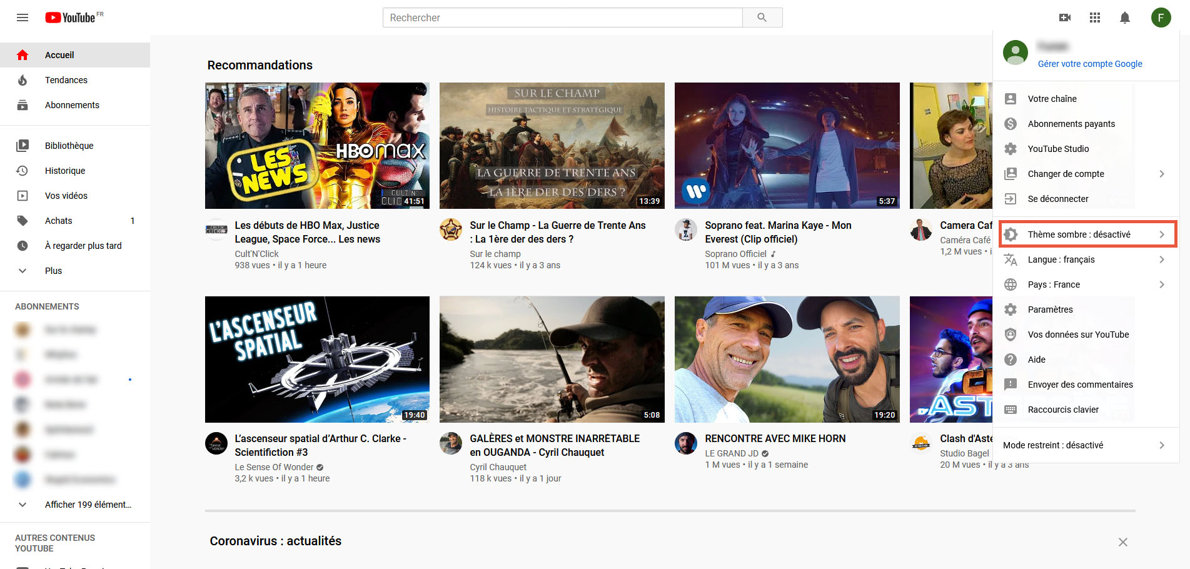Screen dimensions: 1190x569
Task: Click the Tendances flame icon
Action: coord(23,80)
